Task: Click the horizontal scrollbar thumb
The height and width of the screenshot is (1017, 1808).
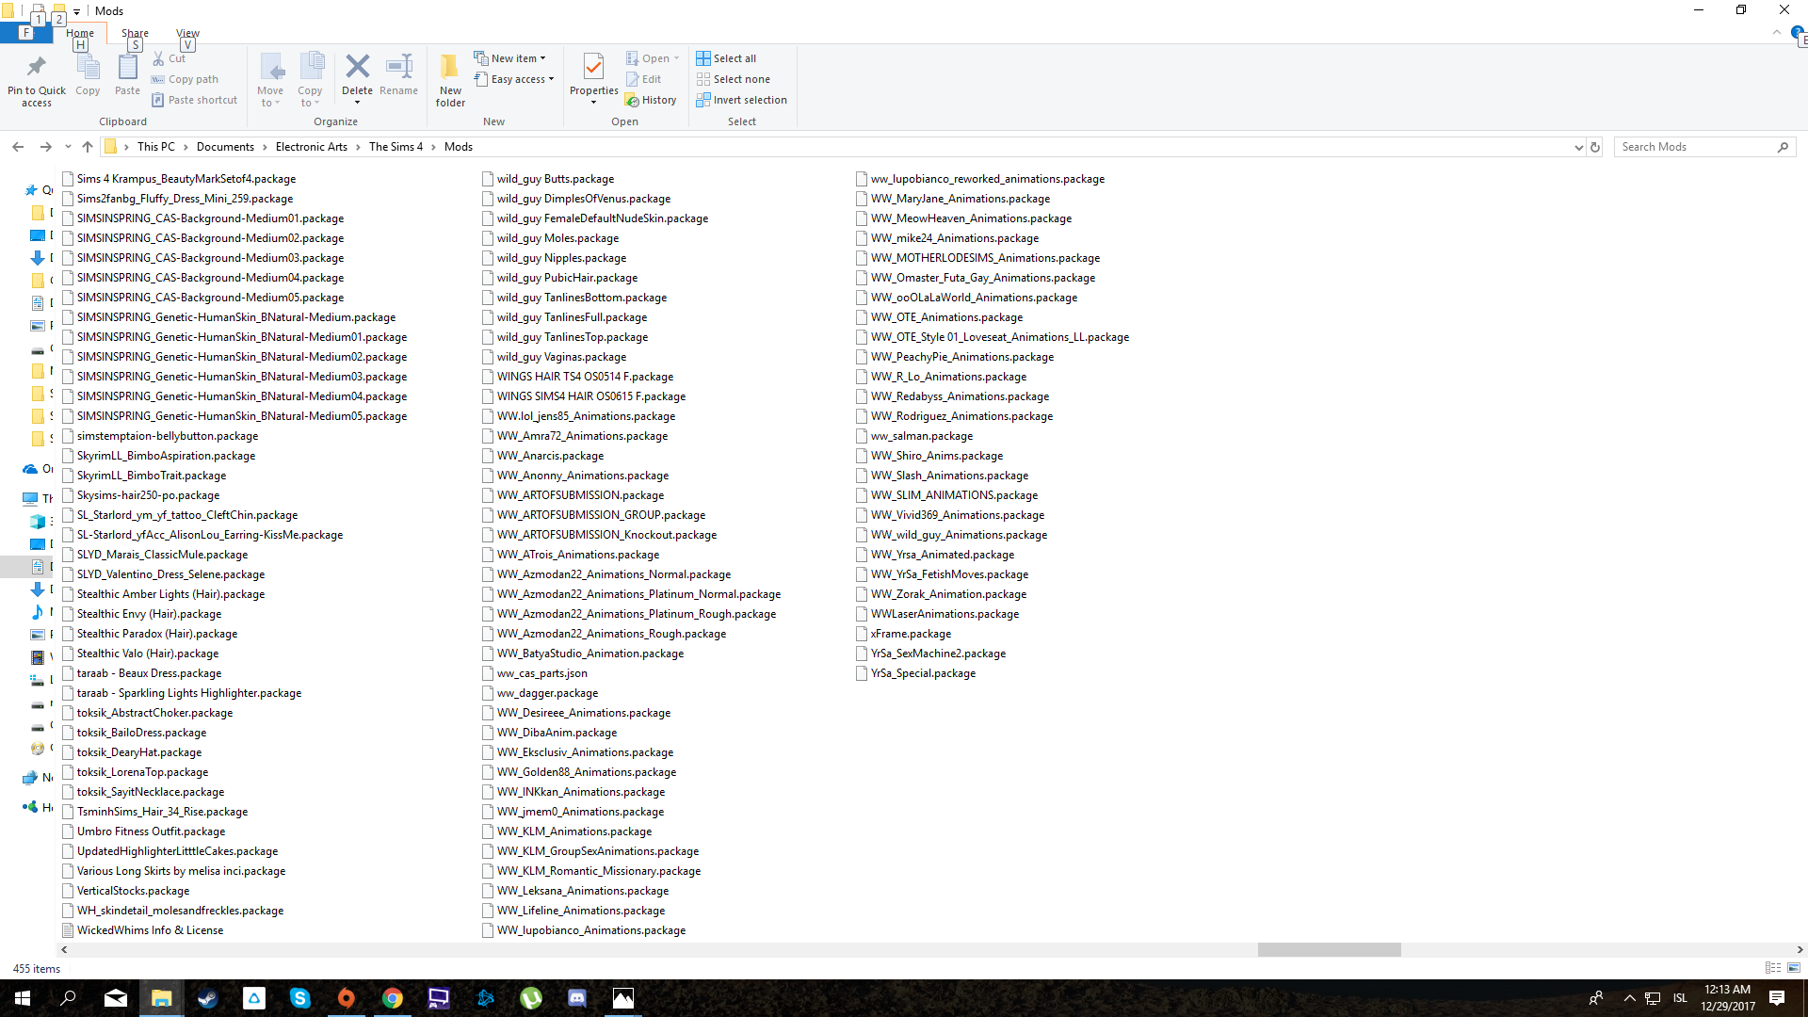Action: point(1329,950)
